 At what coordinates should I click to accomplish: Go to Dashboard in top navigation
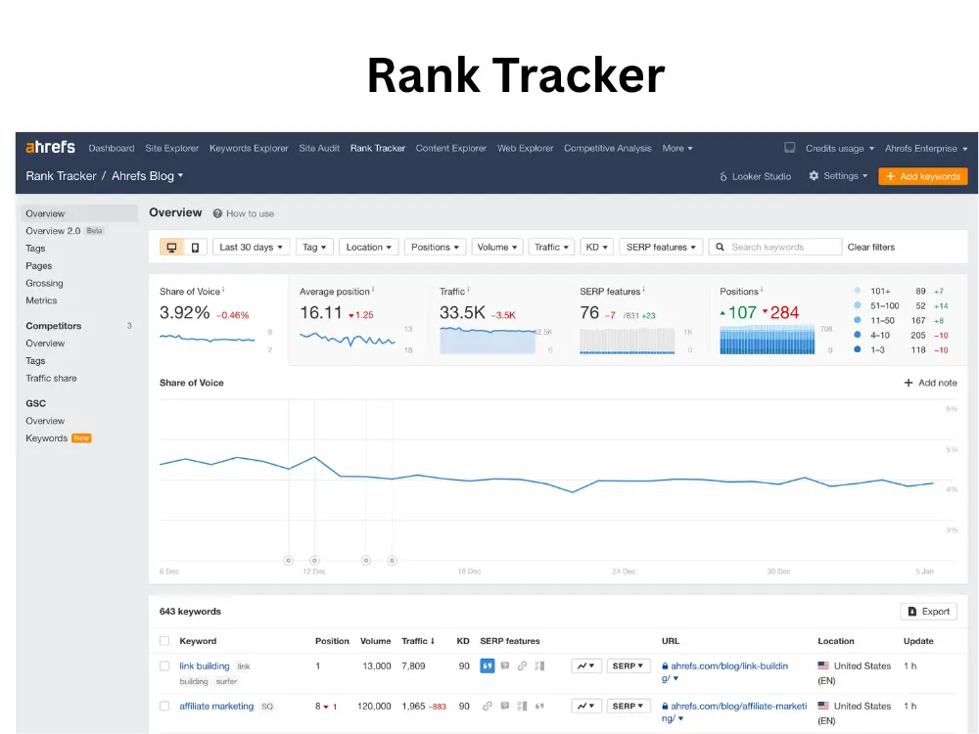[112, 149]
